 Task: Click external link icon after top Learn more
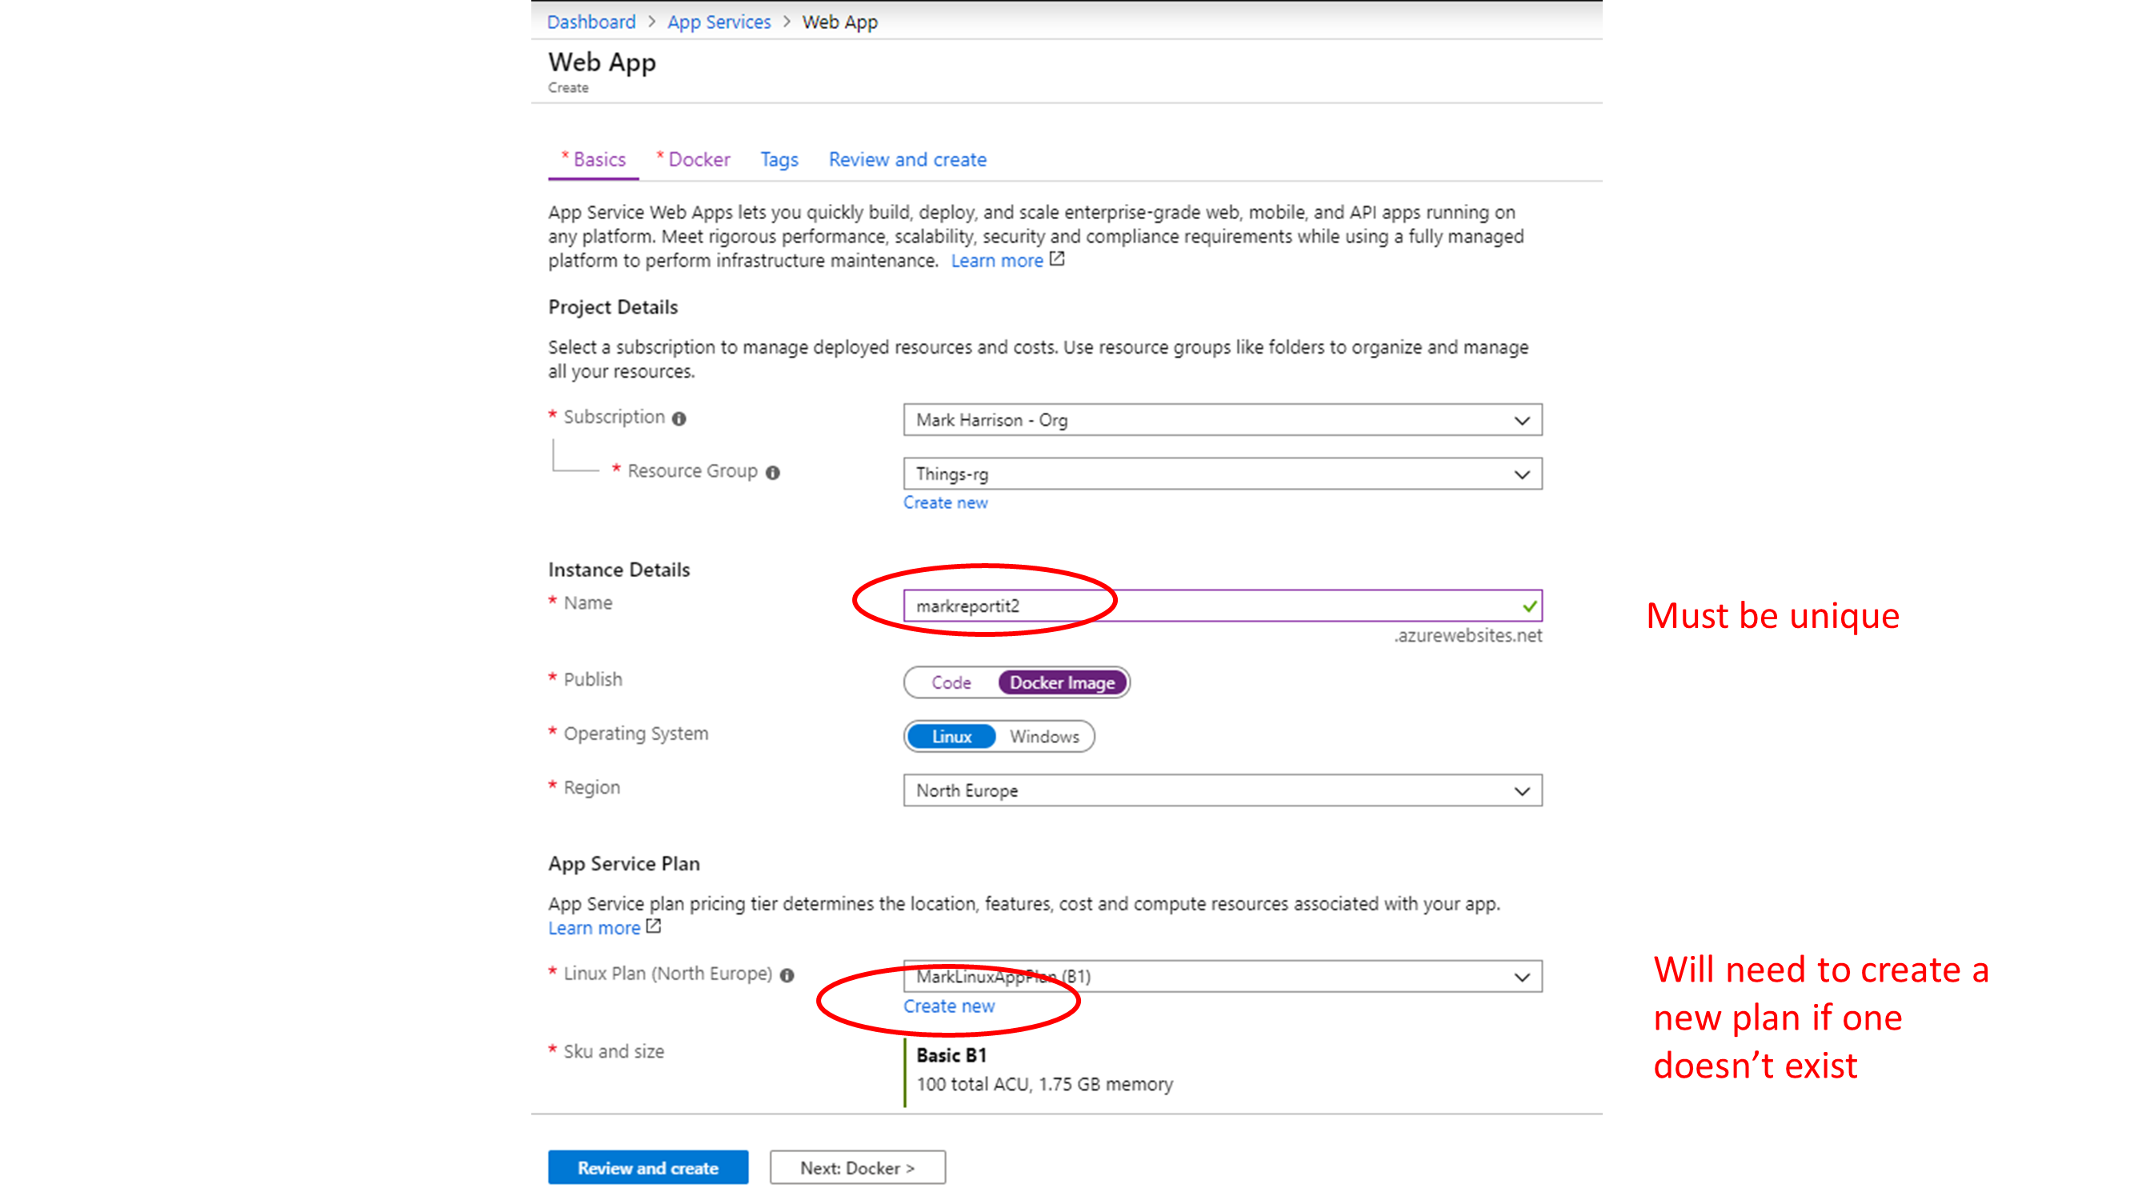coord(1056,259)
